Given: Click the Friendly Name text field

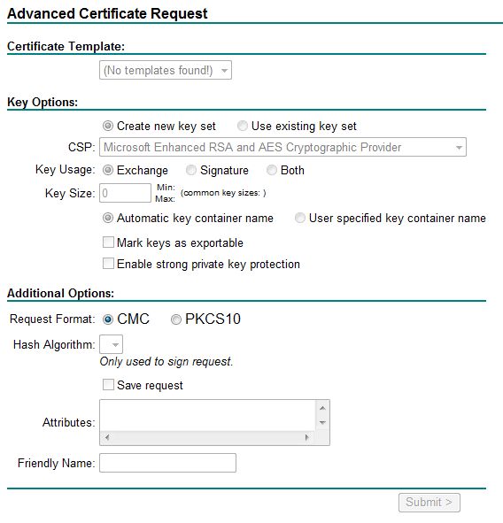Looking at the screenshot, I should (x=167, y=463).
